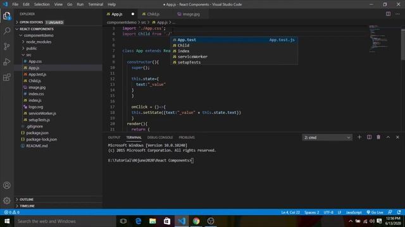The height and width of the screenshot is (227, 405).
Task: Select Child autocomplete suggestion
Action: [x=234, y=45]
